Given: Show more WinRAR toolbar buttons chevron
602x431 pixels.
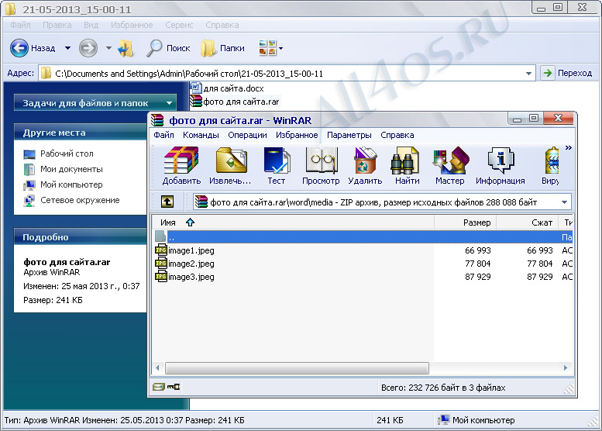Looking at the screenshot, I should [569, 147].
